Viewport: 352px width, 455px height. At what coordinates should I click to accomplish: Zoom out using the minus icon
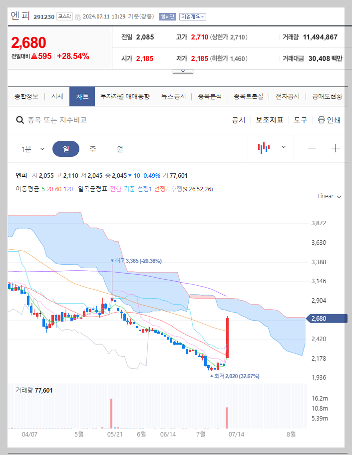[x=312, y=147]
